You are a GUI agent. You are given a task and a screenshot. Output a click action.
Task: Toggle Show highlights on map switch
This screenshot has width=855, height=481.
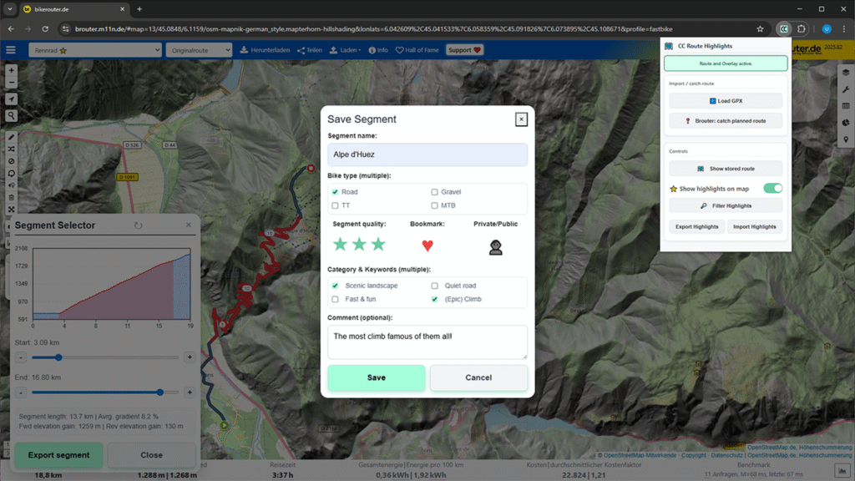[772, 189]
